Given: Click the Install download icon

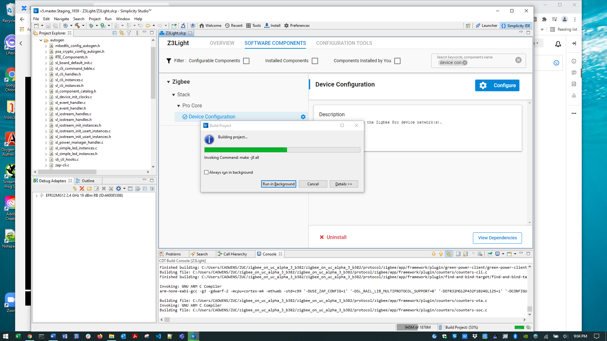Looking at the screenshot, I should coord(267,26).
